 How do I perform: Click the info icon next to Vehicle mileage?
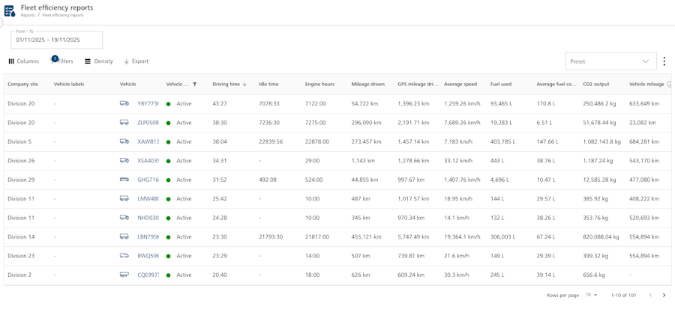pyautogui.click(x=669, y=85)
